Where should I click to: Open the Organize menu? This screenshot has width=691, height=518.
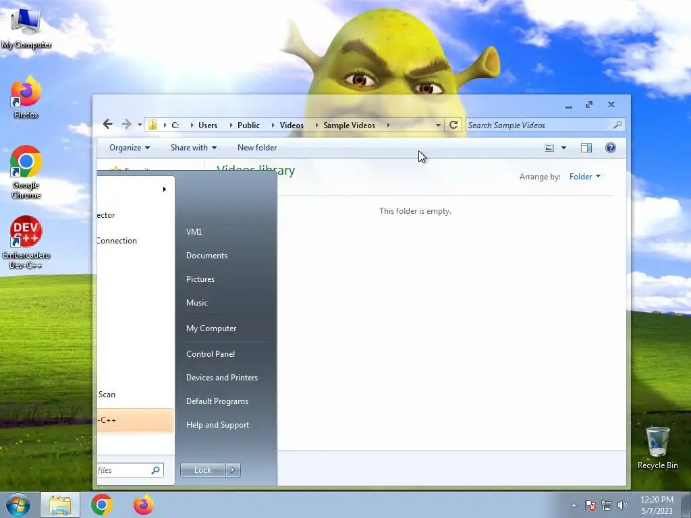click(130, 148)
